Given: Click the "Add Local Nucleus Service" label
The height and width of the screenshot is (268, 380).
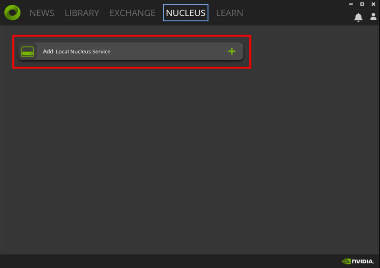Looking at the screenshot, I should coord(77,51).
